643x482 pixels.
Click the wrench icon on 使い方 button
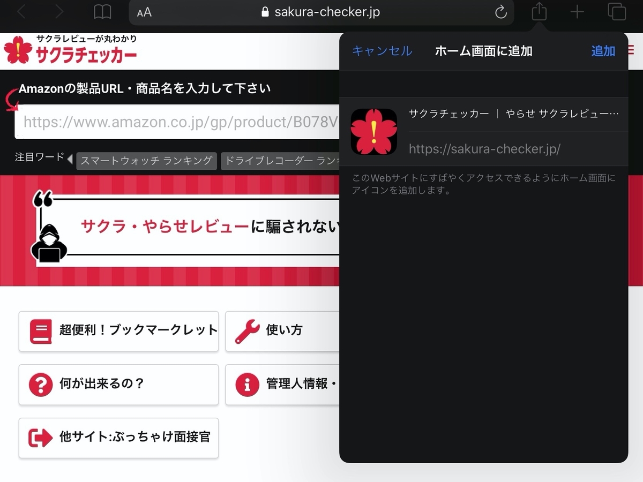[246, 330]
